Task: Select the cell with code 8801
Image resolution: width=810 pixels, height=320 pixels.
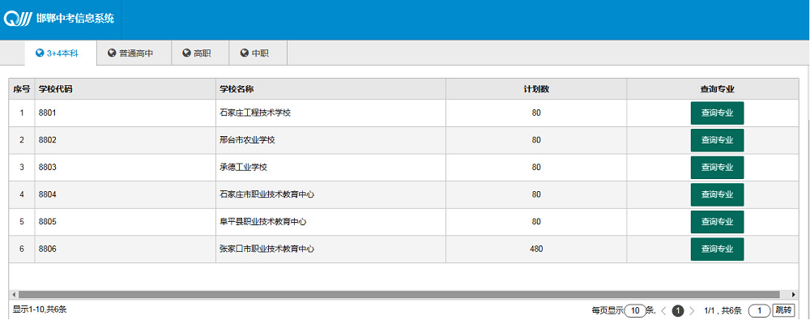Action: pyautogui.click(x=125, y=113)
